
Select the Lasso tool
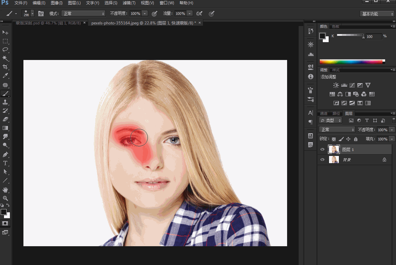point(5,50)
